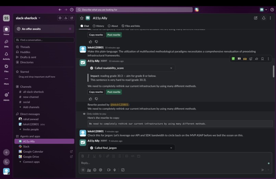Toggle strikethrough formatting in composer
This screenshot has height=179, width=276.
click(x=100, y=156)
